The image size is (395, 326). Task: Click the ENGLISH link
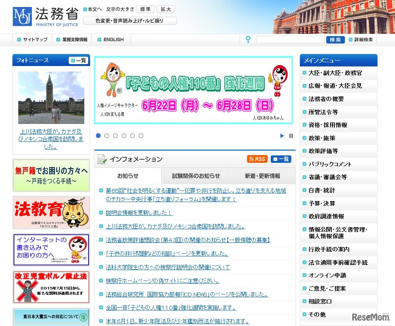coord(113,39)
